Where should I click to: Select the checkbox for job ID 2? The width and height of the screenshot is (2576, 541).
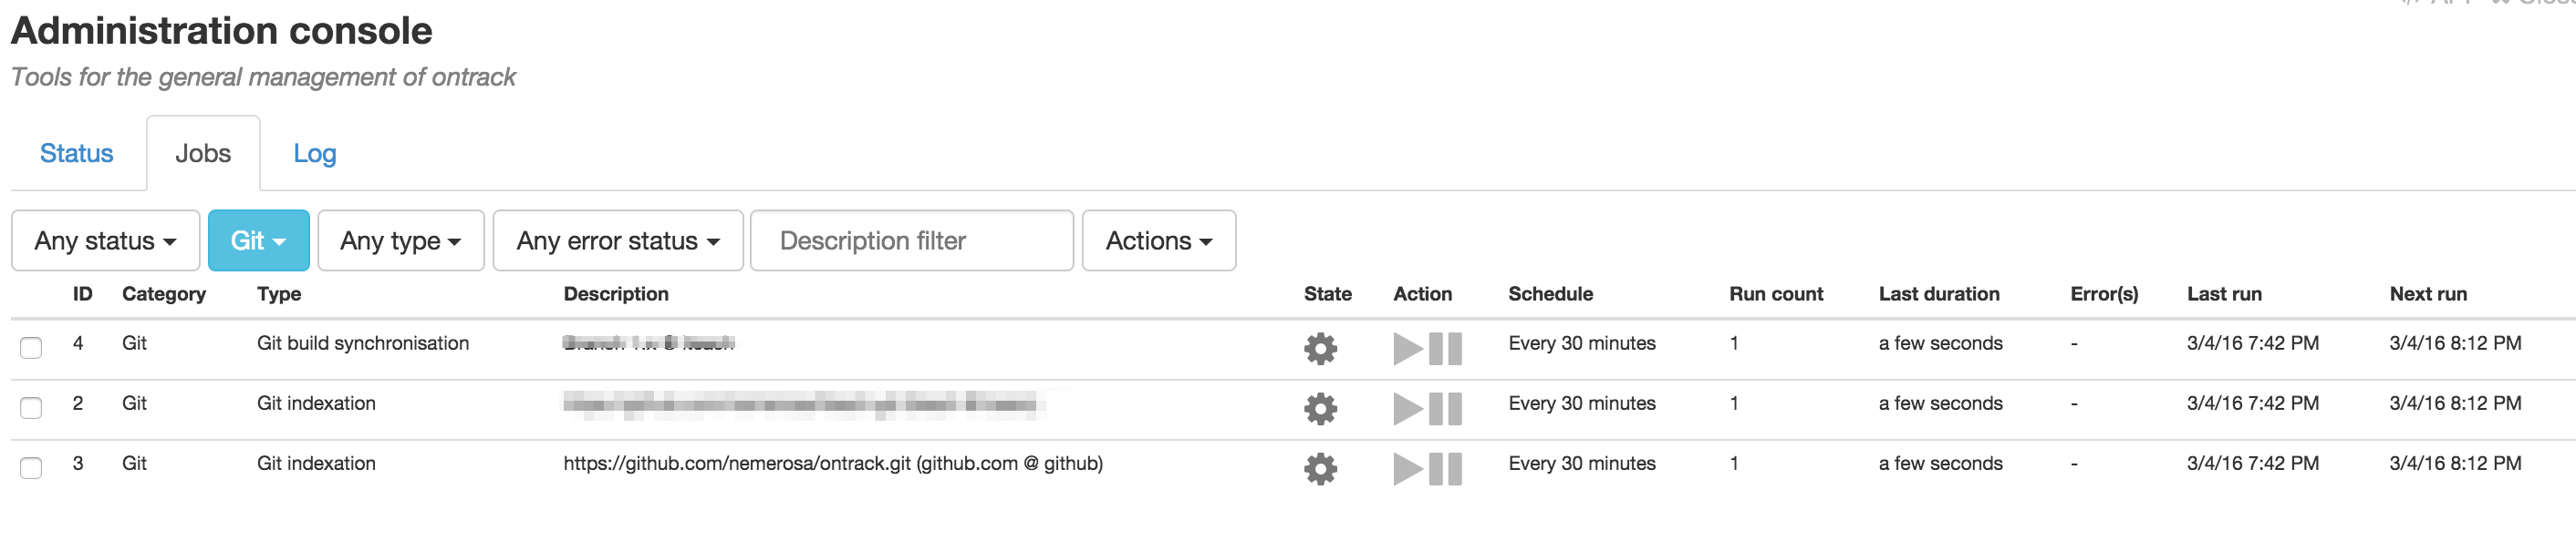[x=31, y=407]
